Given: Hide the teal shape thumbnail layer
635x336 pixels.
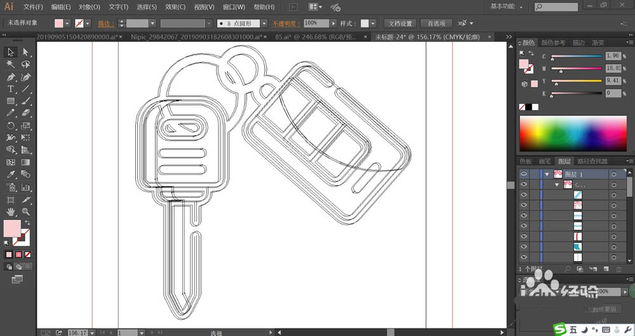Looking at the screenshot, I should pyautogui.click(x=524, y=247).
